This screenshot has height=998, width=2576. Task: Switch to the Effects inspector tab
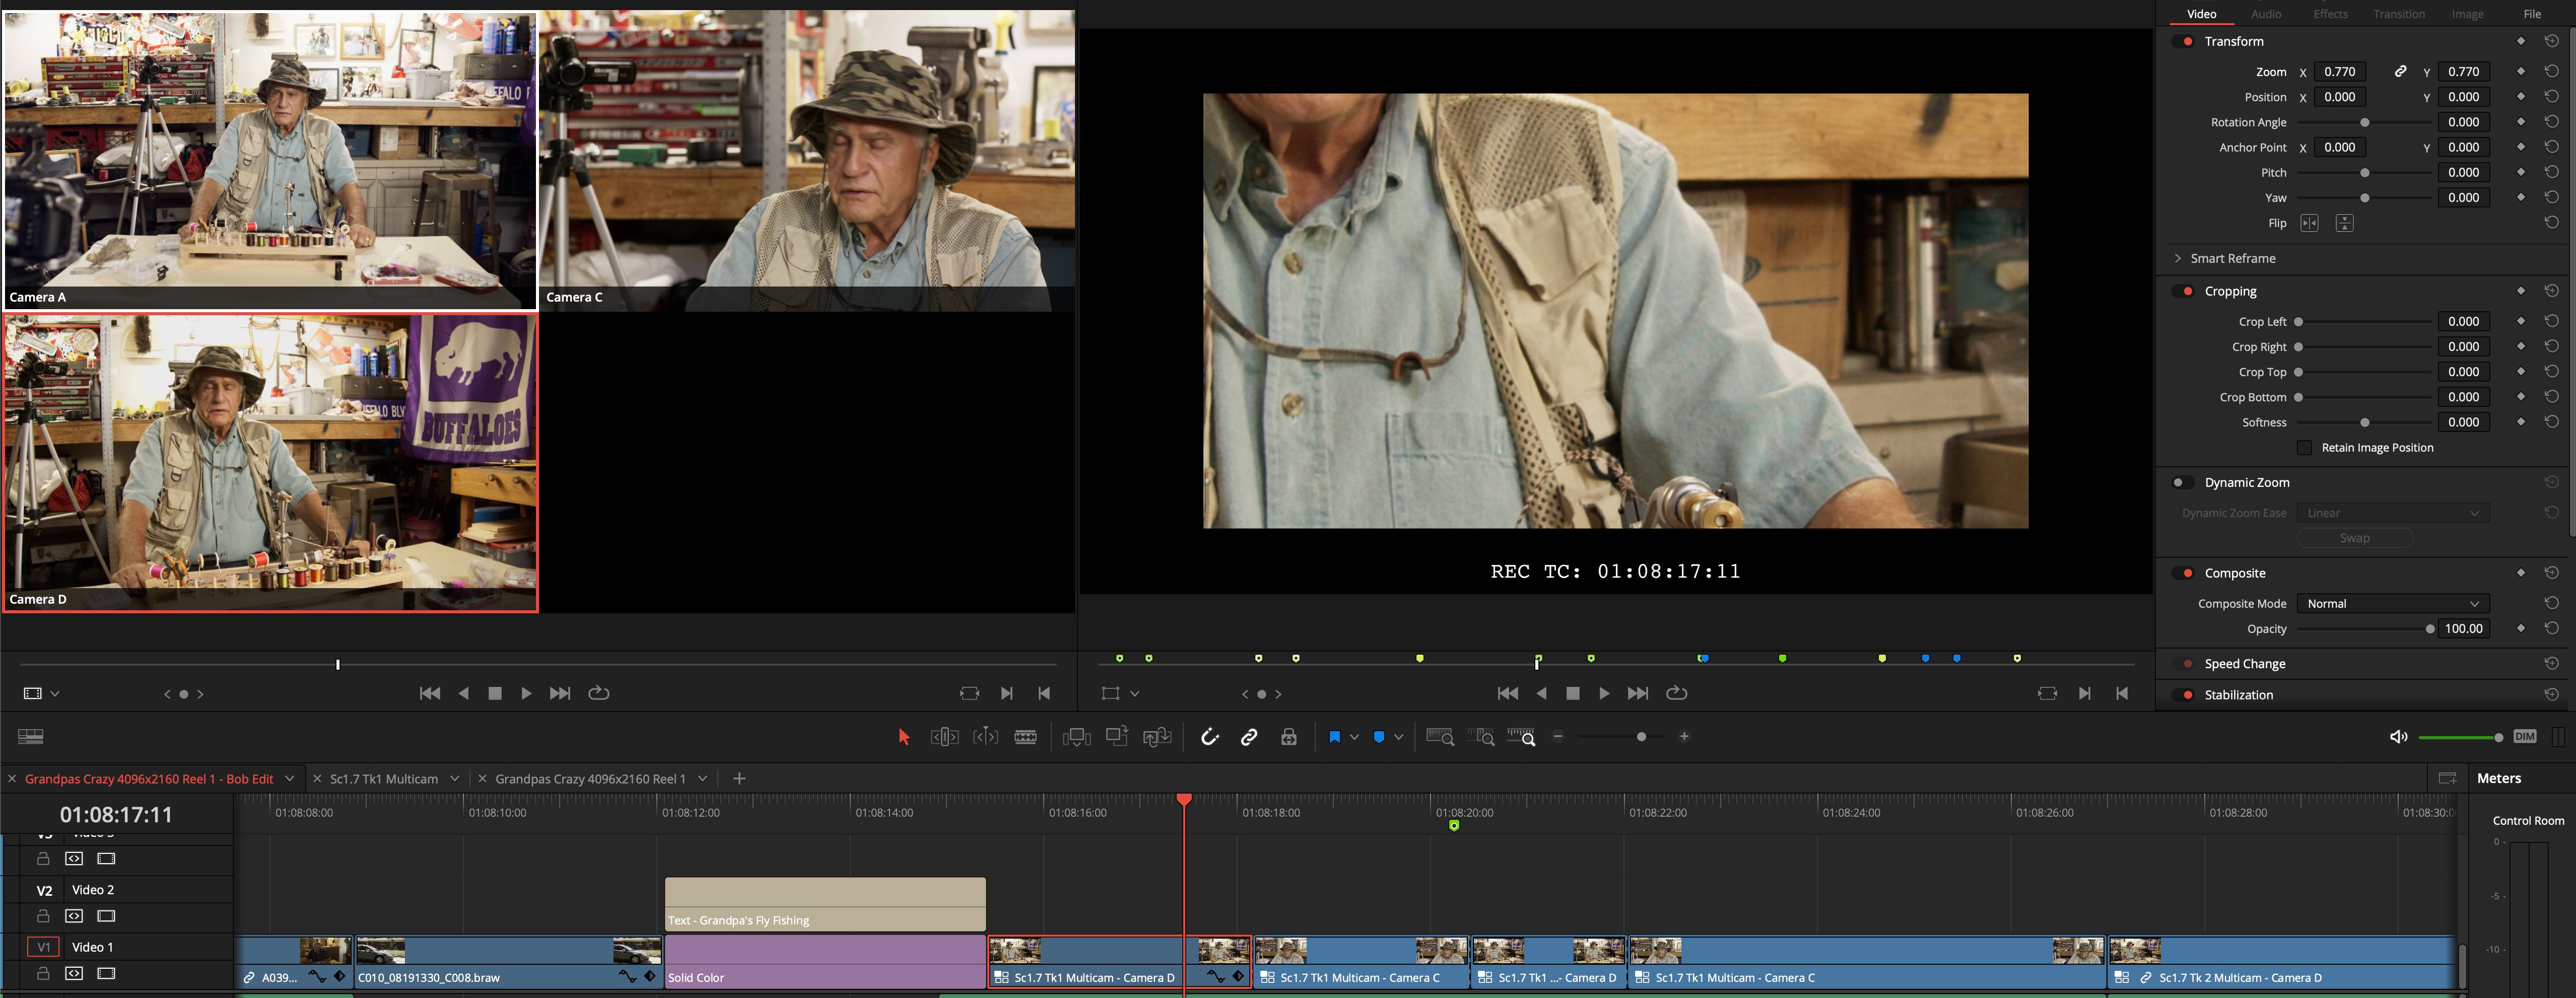click(x=2330, y=14)
